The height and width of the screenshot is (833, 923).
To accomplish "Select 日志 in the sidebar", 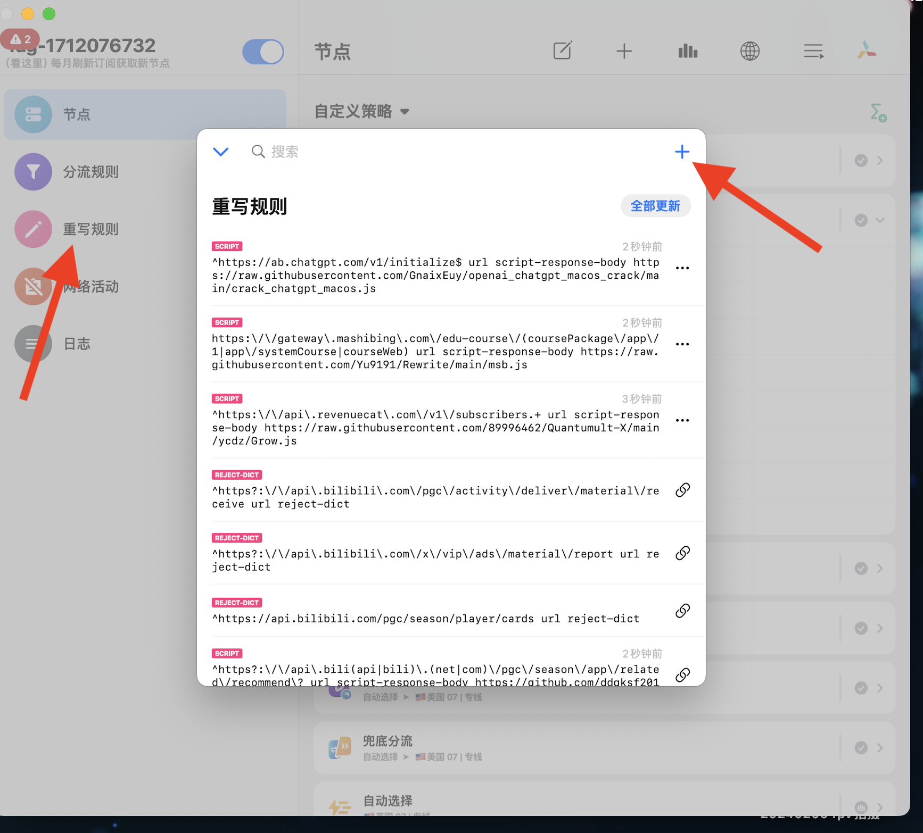I will [x=77, y=344].
